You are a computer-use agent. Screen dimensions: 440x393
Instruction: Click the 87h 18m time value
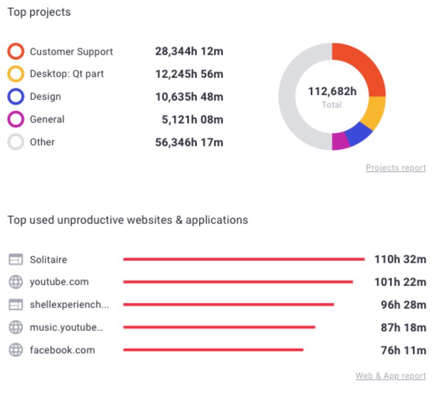(403, 327)
